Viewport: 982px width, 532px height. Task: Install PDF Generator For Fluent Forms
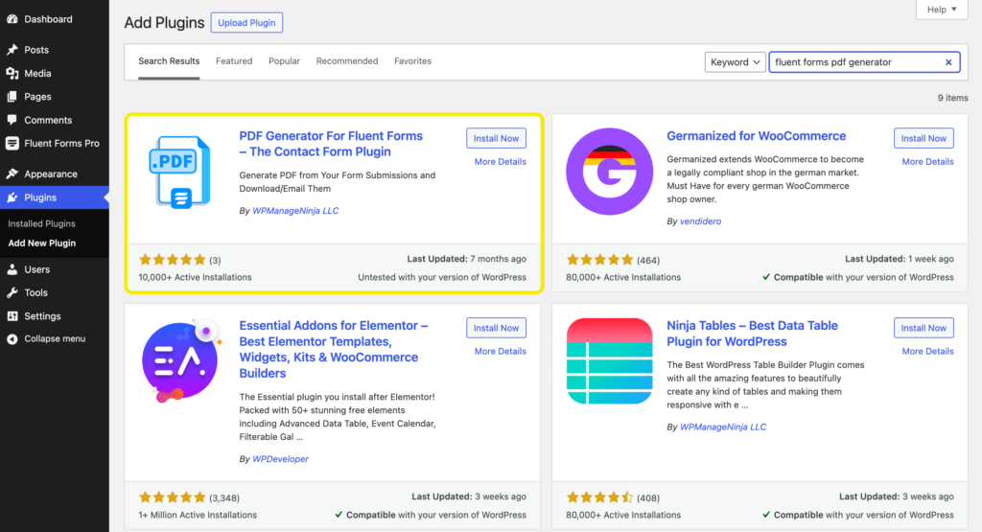click(x=496, y=138)
